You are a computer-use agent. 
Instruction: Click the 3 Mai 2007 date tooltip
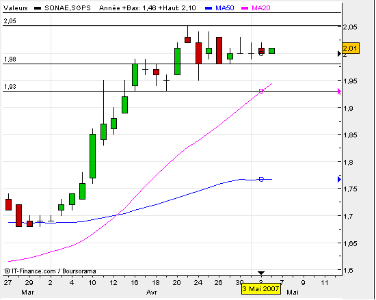[x=260, y=288]
